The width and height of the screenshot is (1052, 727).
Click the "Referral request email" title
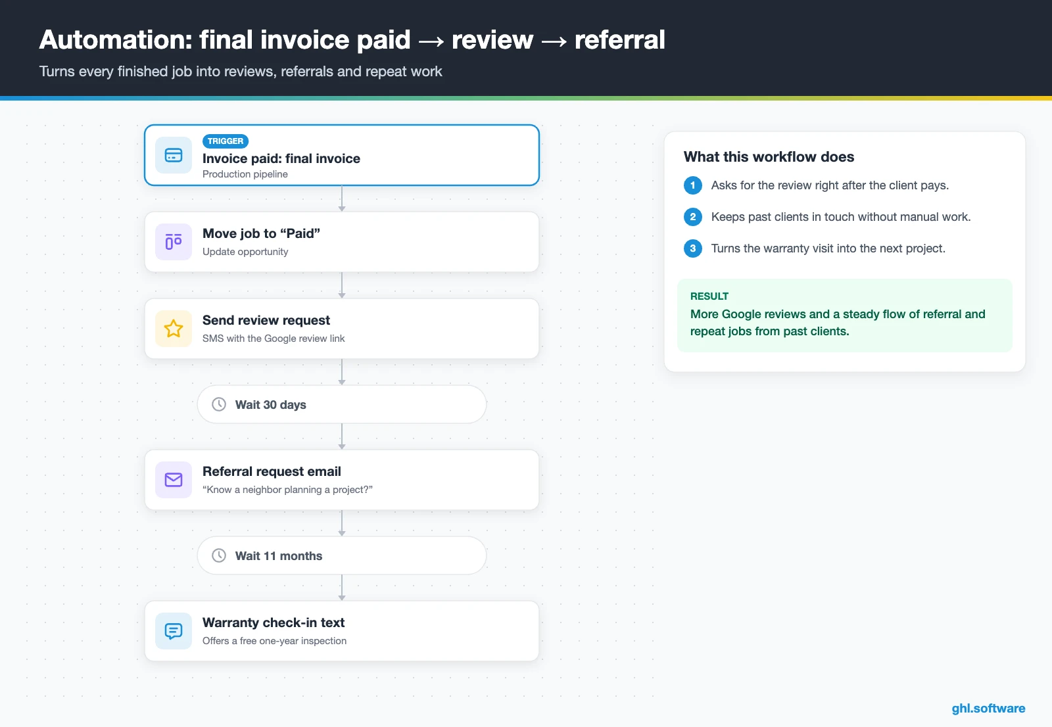[272, 471]
